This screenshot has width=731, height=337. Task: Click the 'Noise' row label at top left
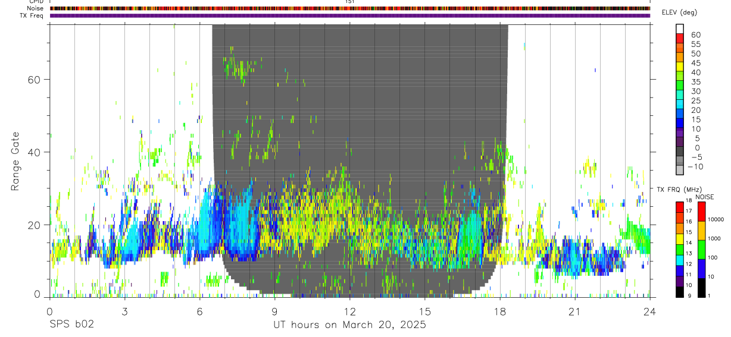tap(36, 8)
